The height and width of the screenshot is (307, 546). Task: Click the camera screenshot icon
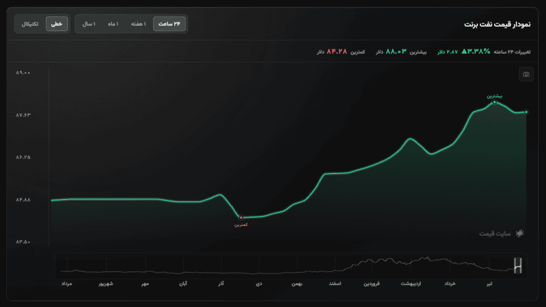click(526, 74)
